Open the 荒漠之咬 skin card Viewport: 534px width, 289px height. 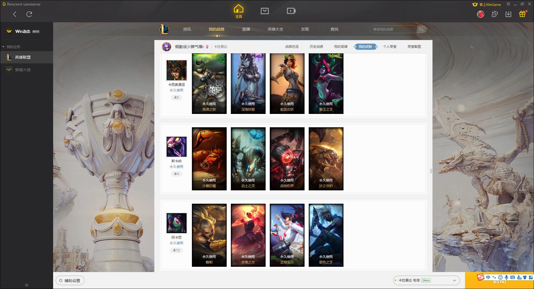209,84
